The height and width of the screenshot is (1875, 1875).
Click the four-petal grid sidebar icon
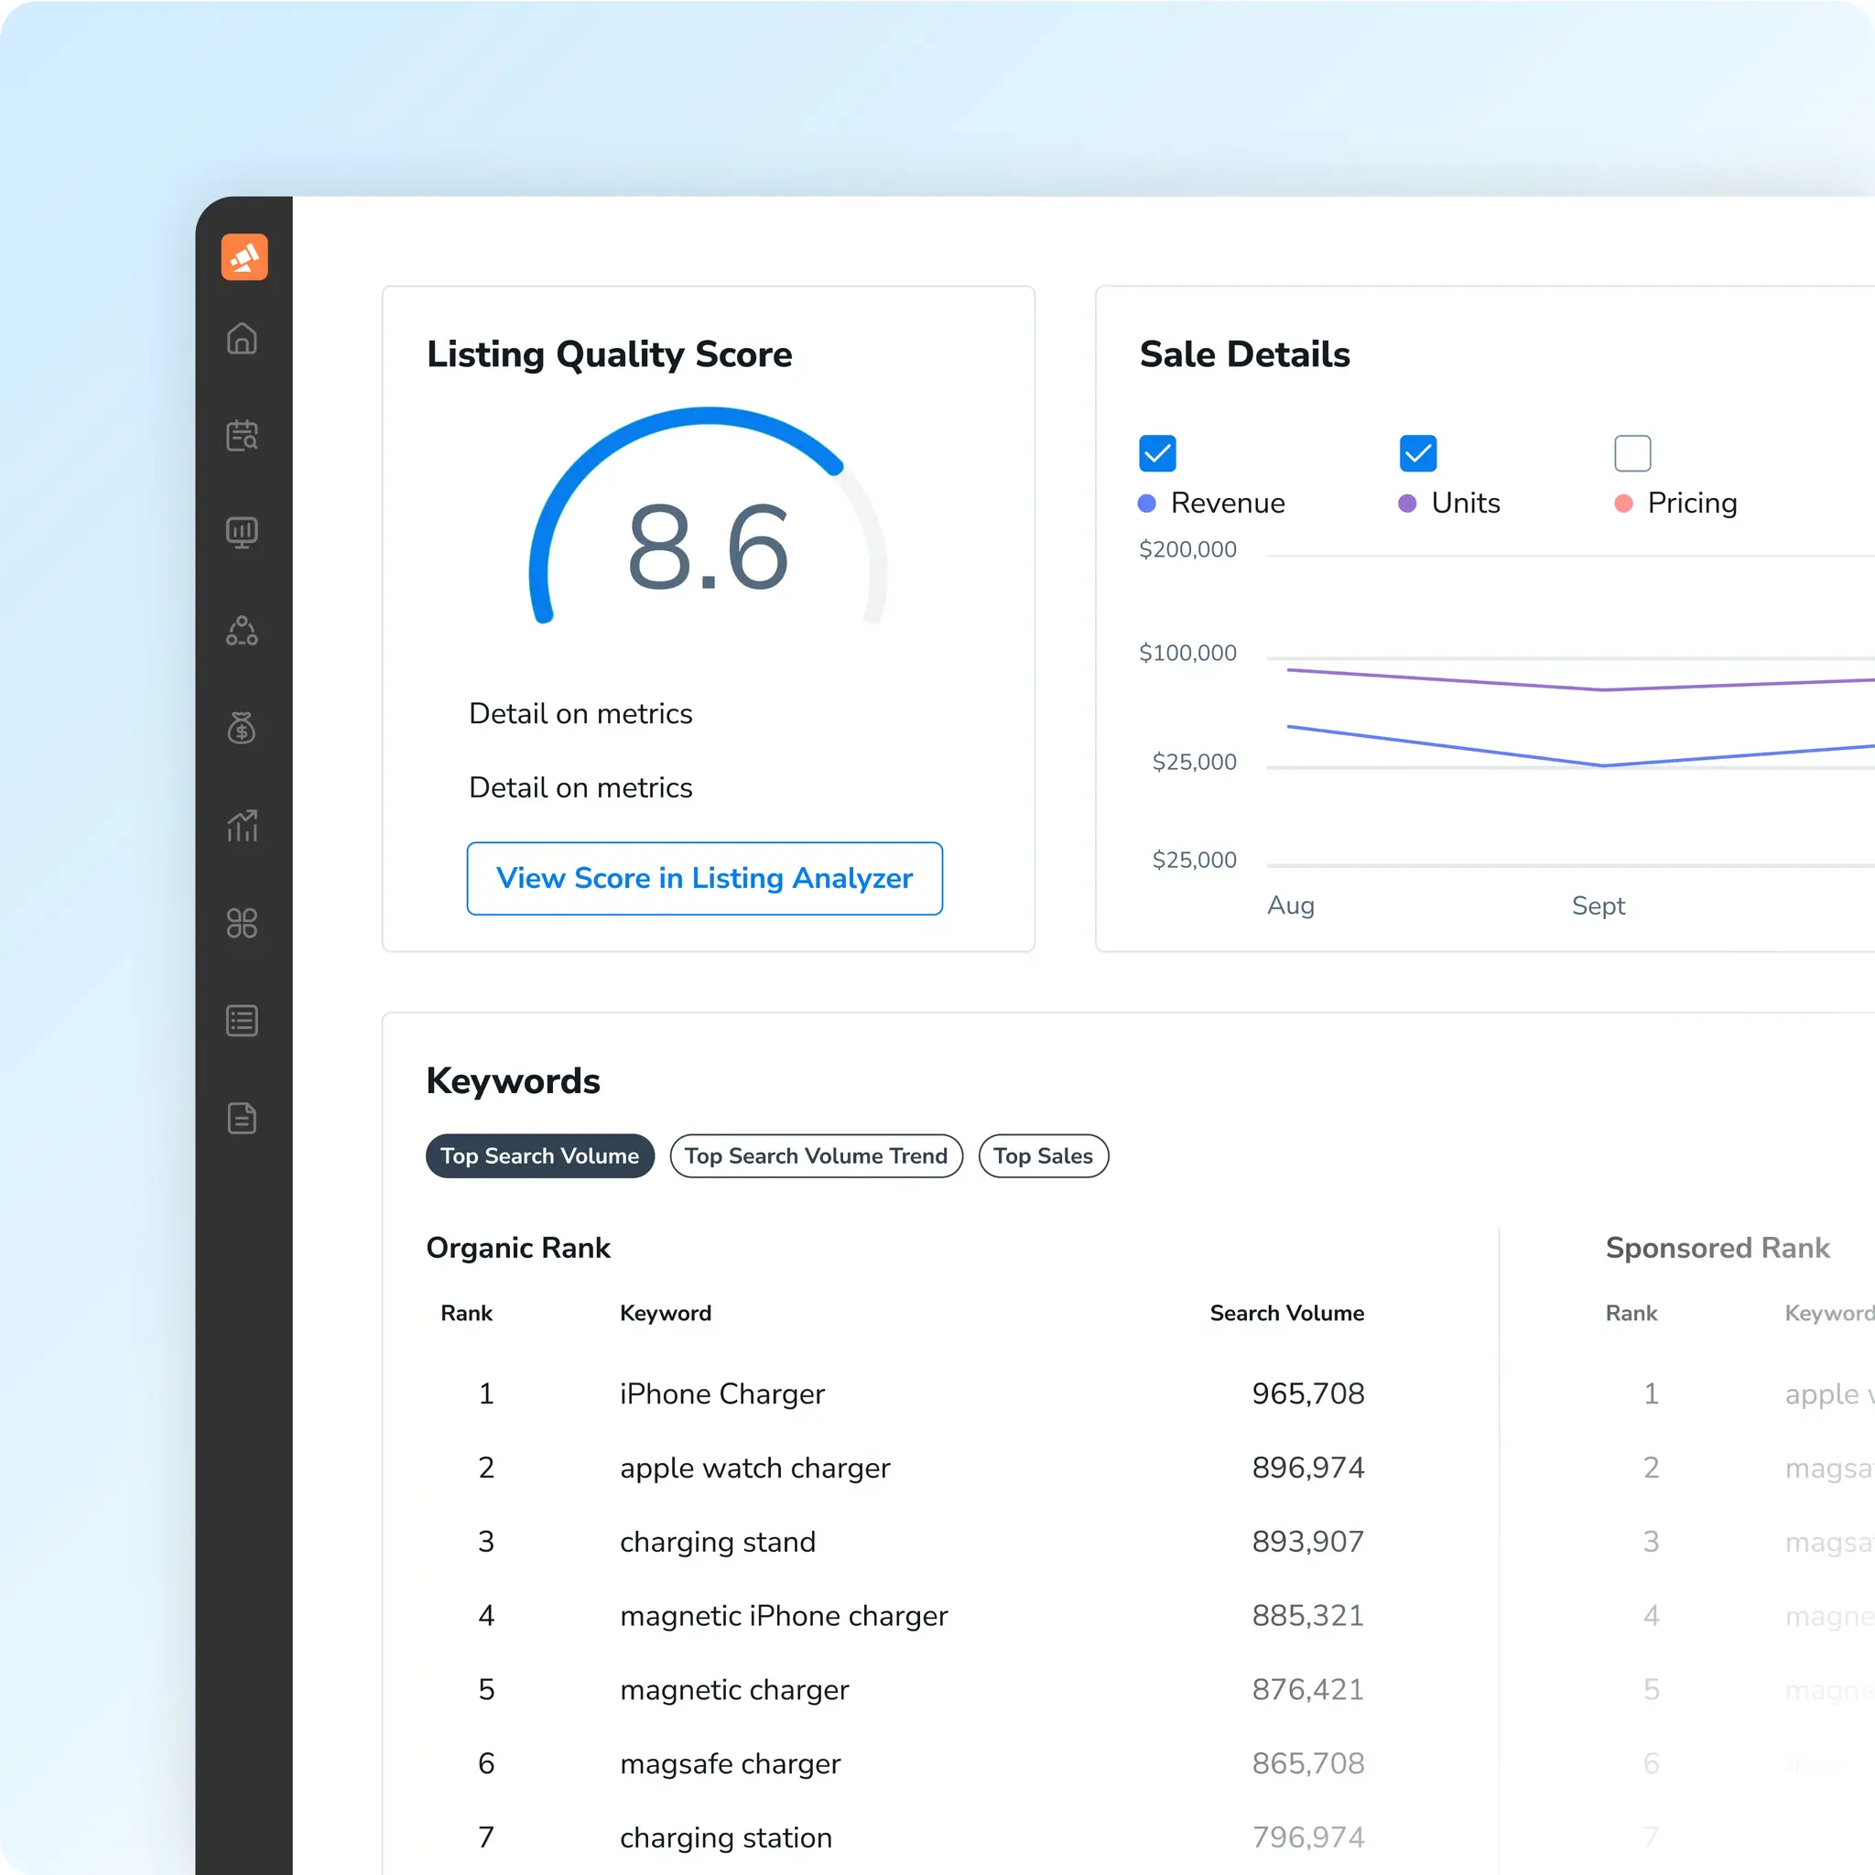pos(242,923)
